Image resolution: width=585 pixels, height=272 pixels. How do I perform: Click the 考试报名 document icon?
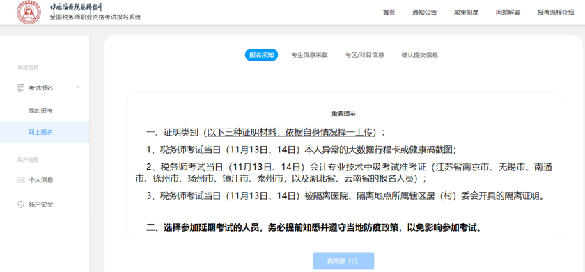coord(21,88)
